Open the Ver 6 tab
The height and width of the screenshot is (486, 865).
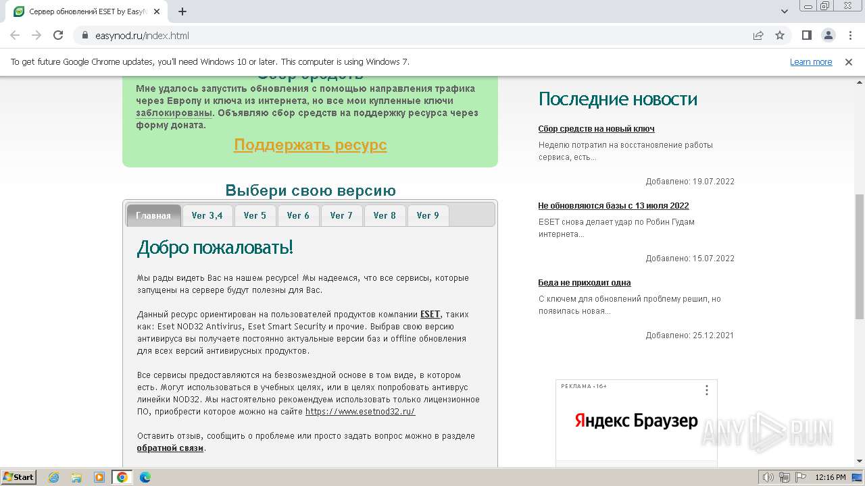(x=298, y=215)
